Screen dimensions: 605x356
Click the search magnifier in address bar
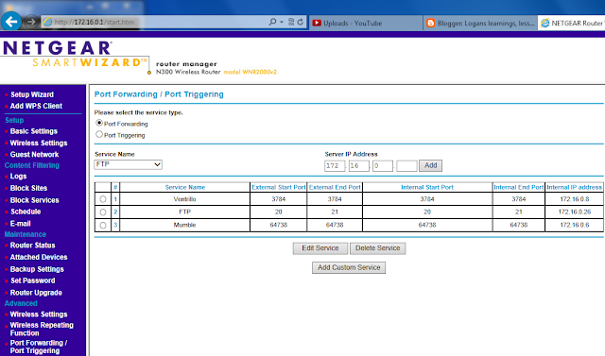[272, 23]
